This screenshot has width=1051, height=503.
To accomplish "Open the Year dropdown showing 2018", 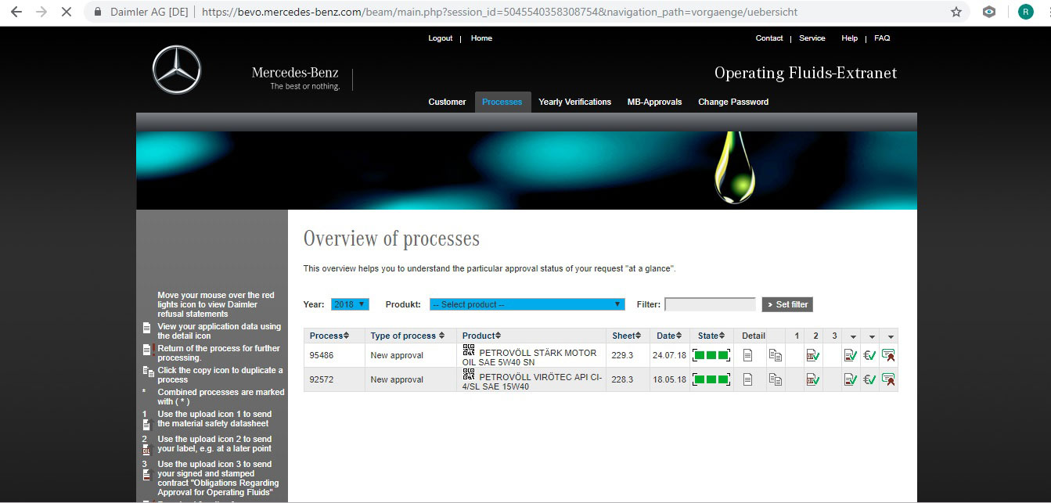I will tap(350, 304).
